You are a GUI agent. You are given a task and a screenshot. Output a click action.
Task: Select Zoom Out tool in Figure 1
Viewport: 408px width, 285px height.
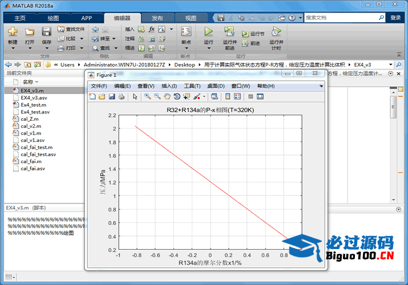157,96
